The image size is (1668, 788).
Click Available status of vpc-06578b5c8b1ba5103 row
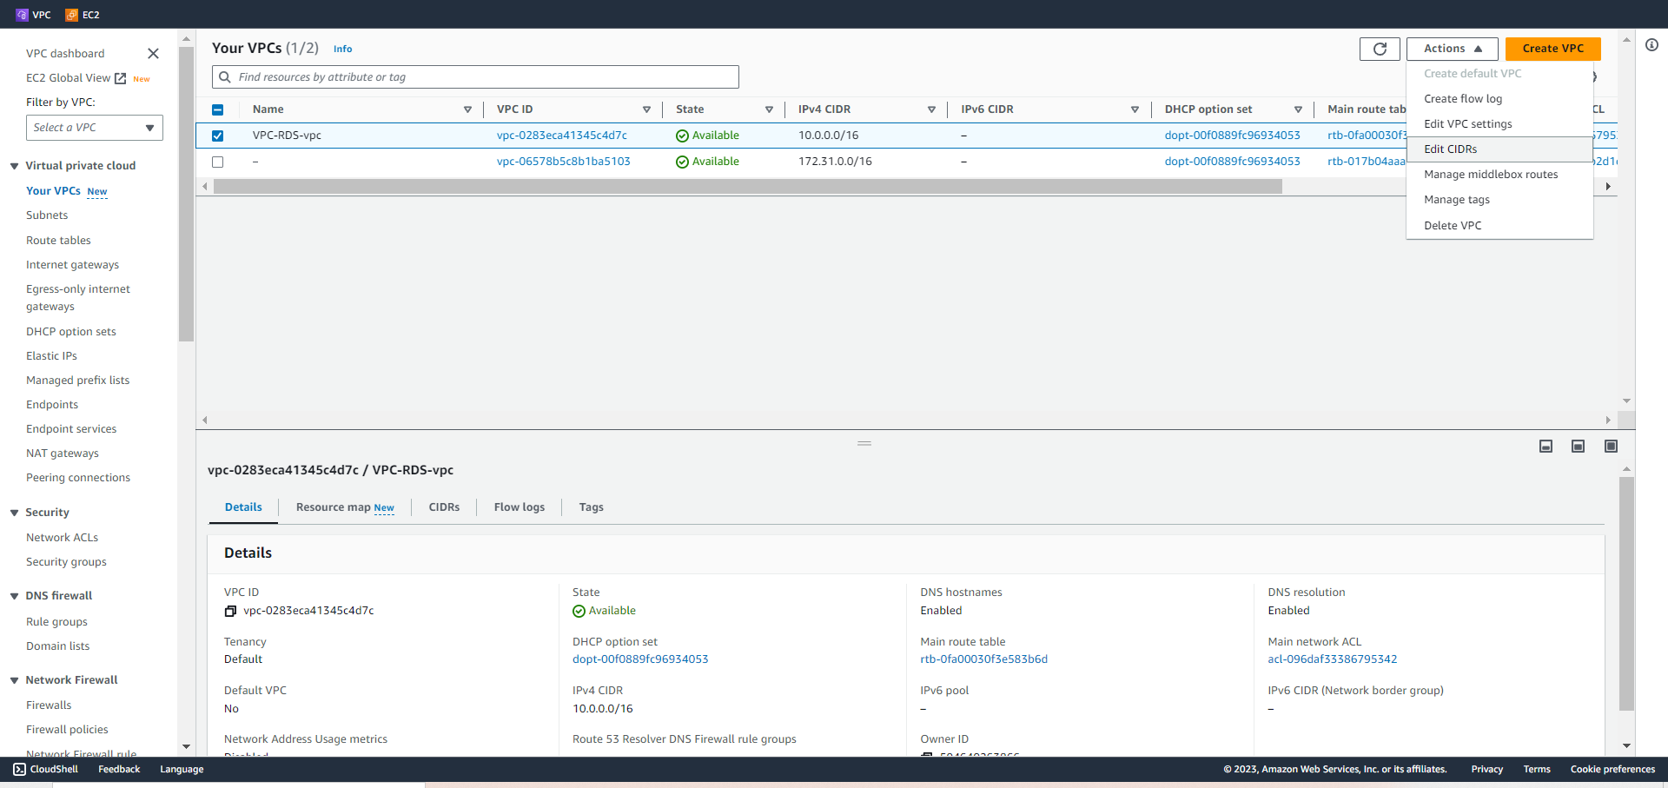[707, 162]
